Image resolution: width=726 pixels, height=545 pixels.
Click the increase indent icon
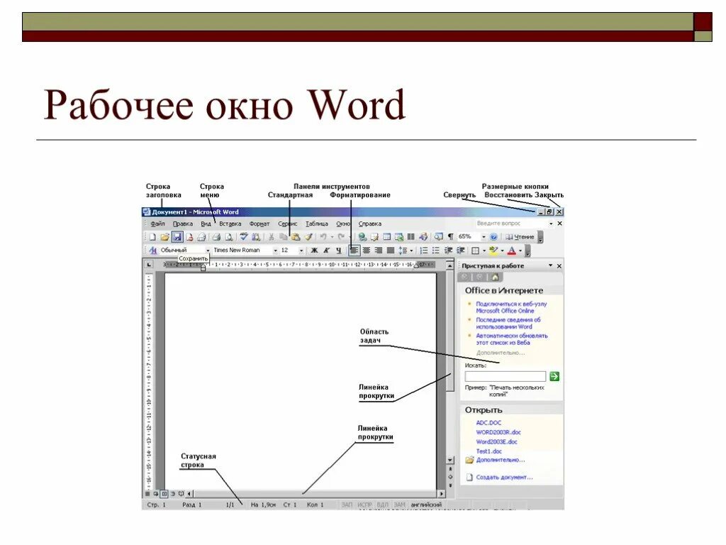tap(461, 251)
